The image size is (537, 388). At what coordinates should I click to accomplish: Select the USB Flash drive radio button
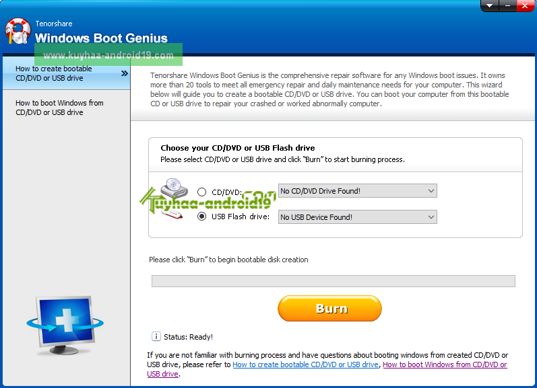tap(201, 217)
